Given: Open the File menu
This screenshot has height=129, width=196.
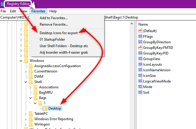Looking at the screenshot, I should 3,11.
